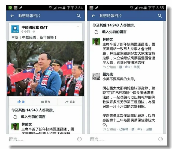Open search on the left screen header
172x149 pixels.
[79, 16]
